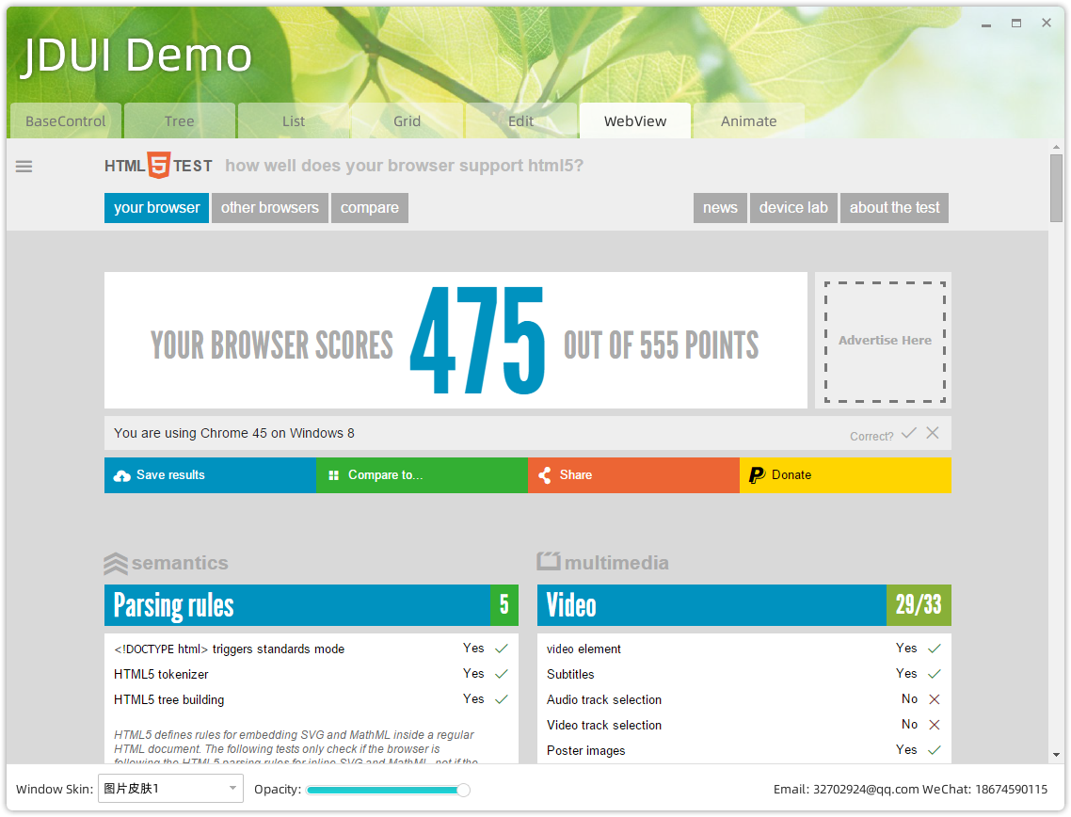1071x817 pixels.
Task: Click the 29/33 video score badge
Action: coord(919,605)
